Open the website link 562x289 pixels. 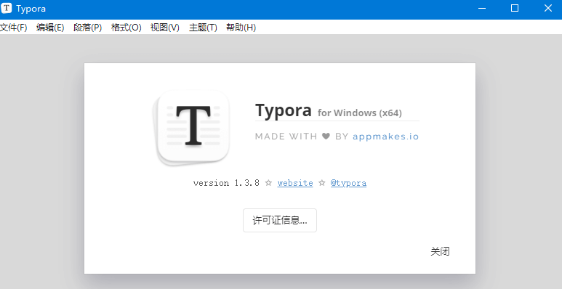tap(295, 183)
